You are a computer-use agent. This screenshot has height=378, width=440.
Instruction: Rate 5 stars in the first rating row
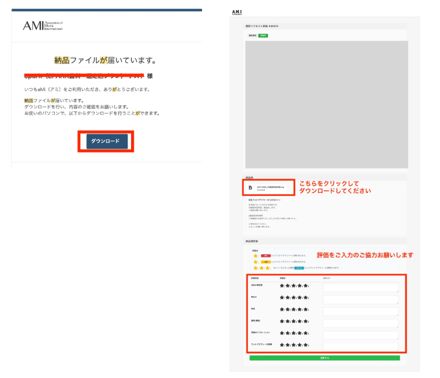click(x=305, y=286)
